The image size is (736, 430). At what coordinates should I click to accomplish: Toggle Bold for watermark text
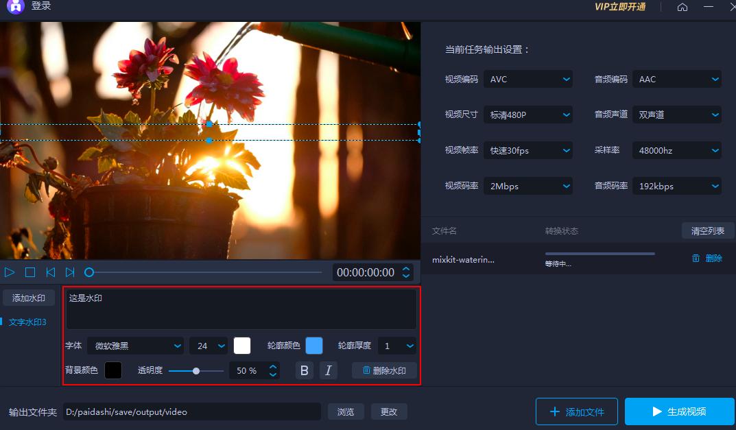coord(305,370)
